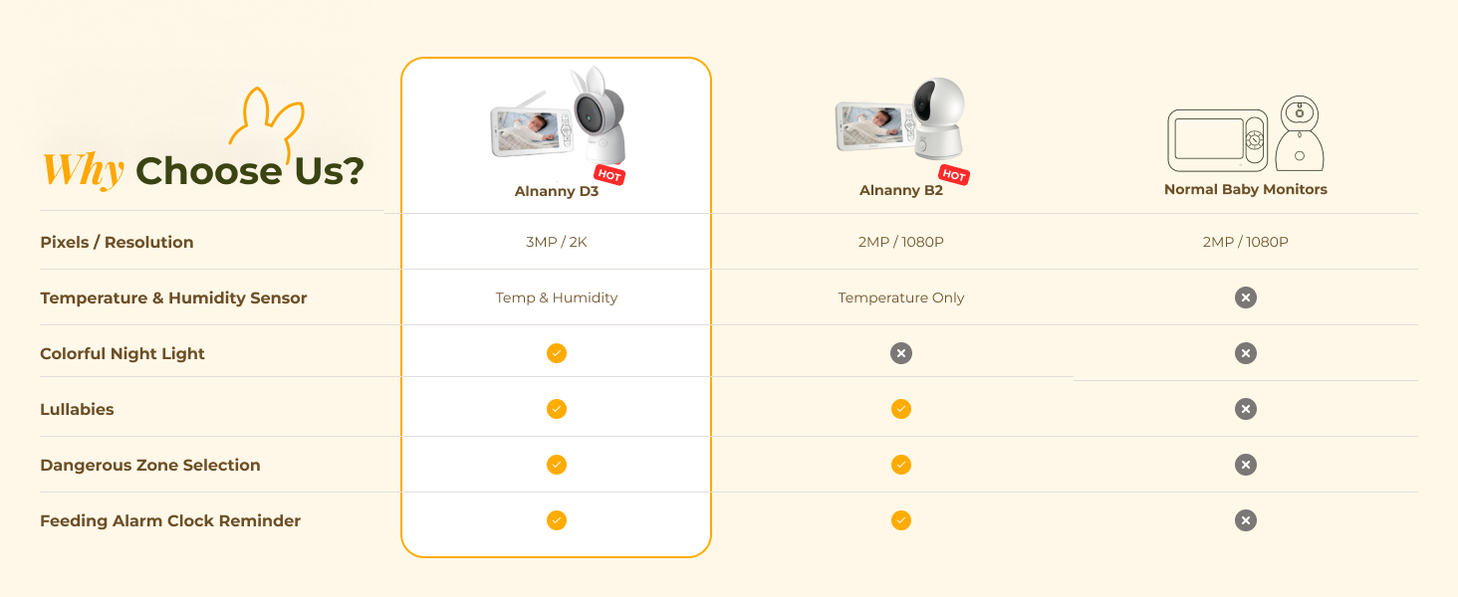
Task: Click the Pixels / Resolution row label
Action: point(117,242)
